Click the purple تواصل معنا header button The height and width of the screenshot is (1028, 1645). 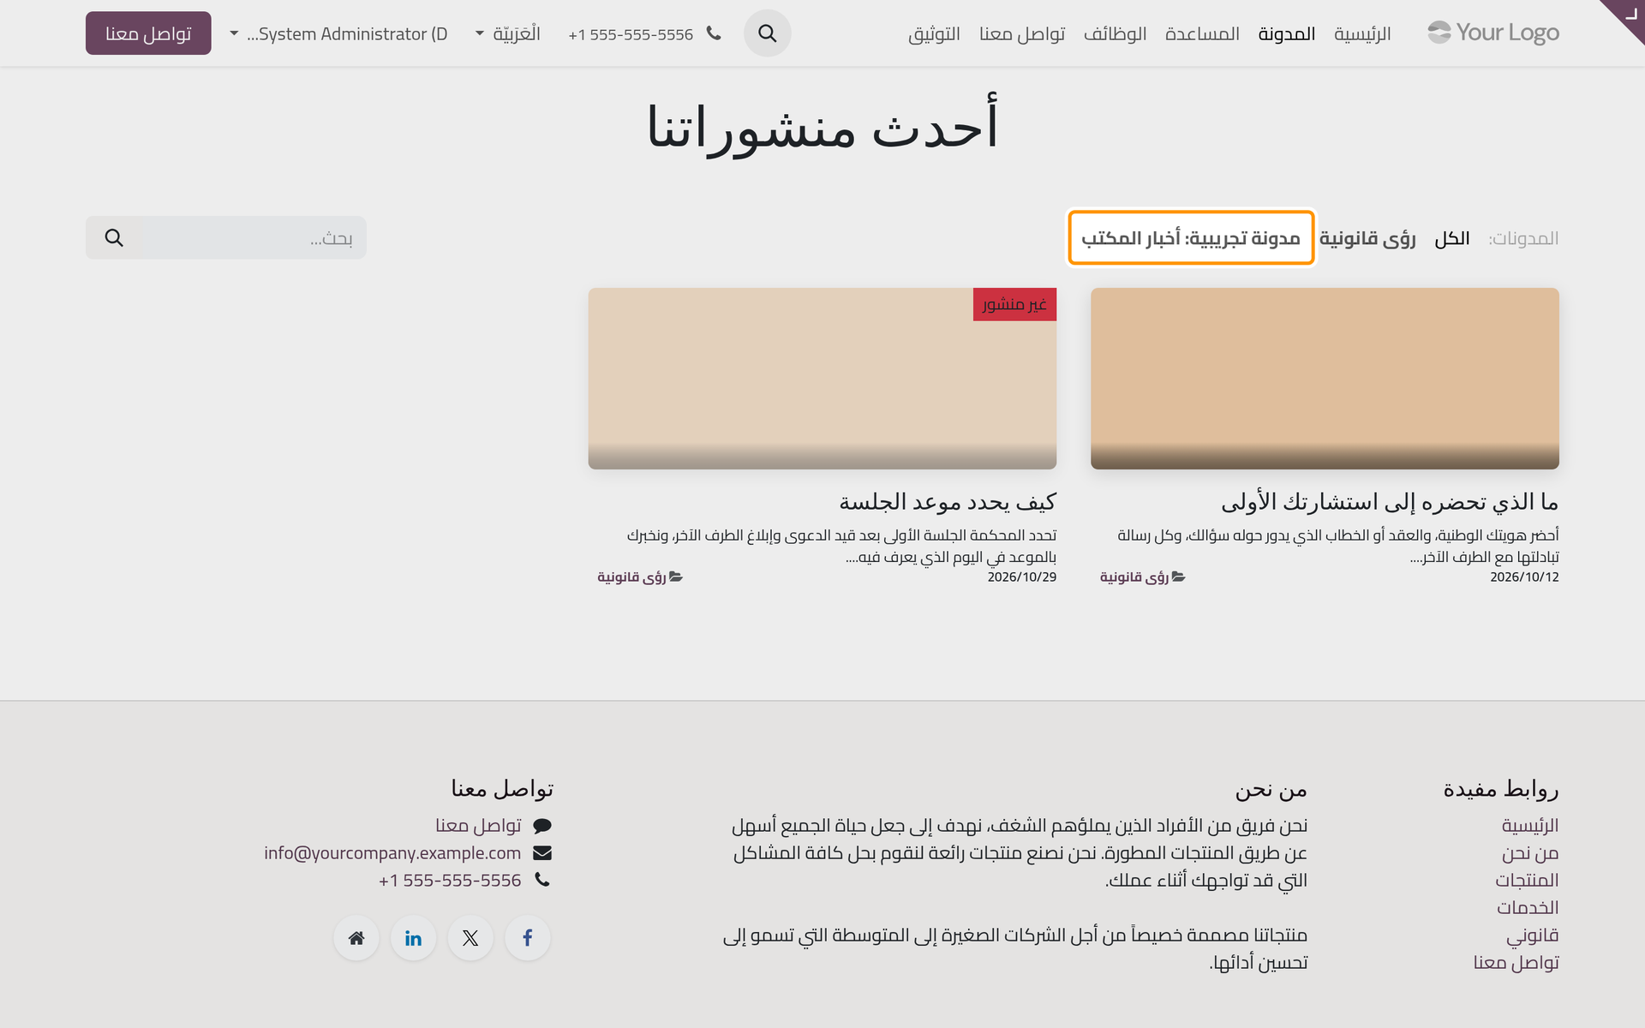click(148, 33)
